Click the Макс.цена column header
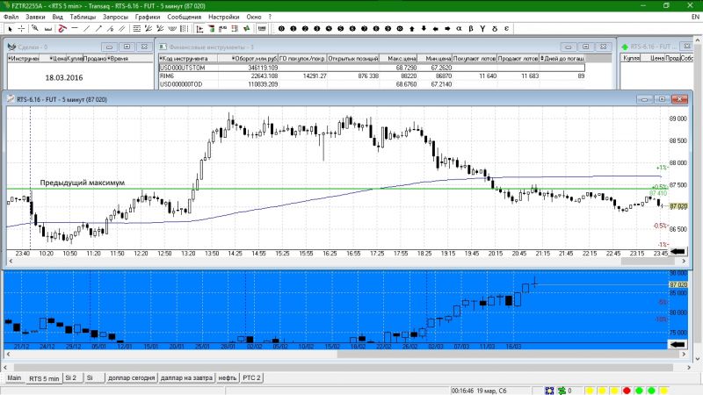The height and width of the screenshot is (395, 703). [399, 58]
